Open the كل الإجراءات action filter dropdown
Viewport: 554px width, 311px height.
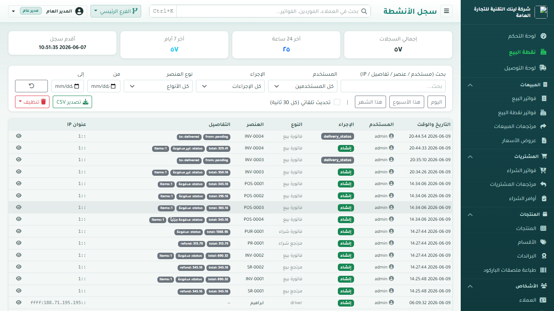coord(230,86)
